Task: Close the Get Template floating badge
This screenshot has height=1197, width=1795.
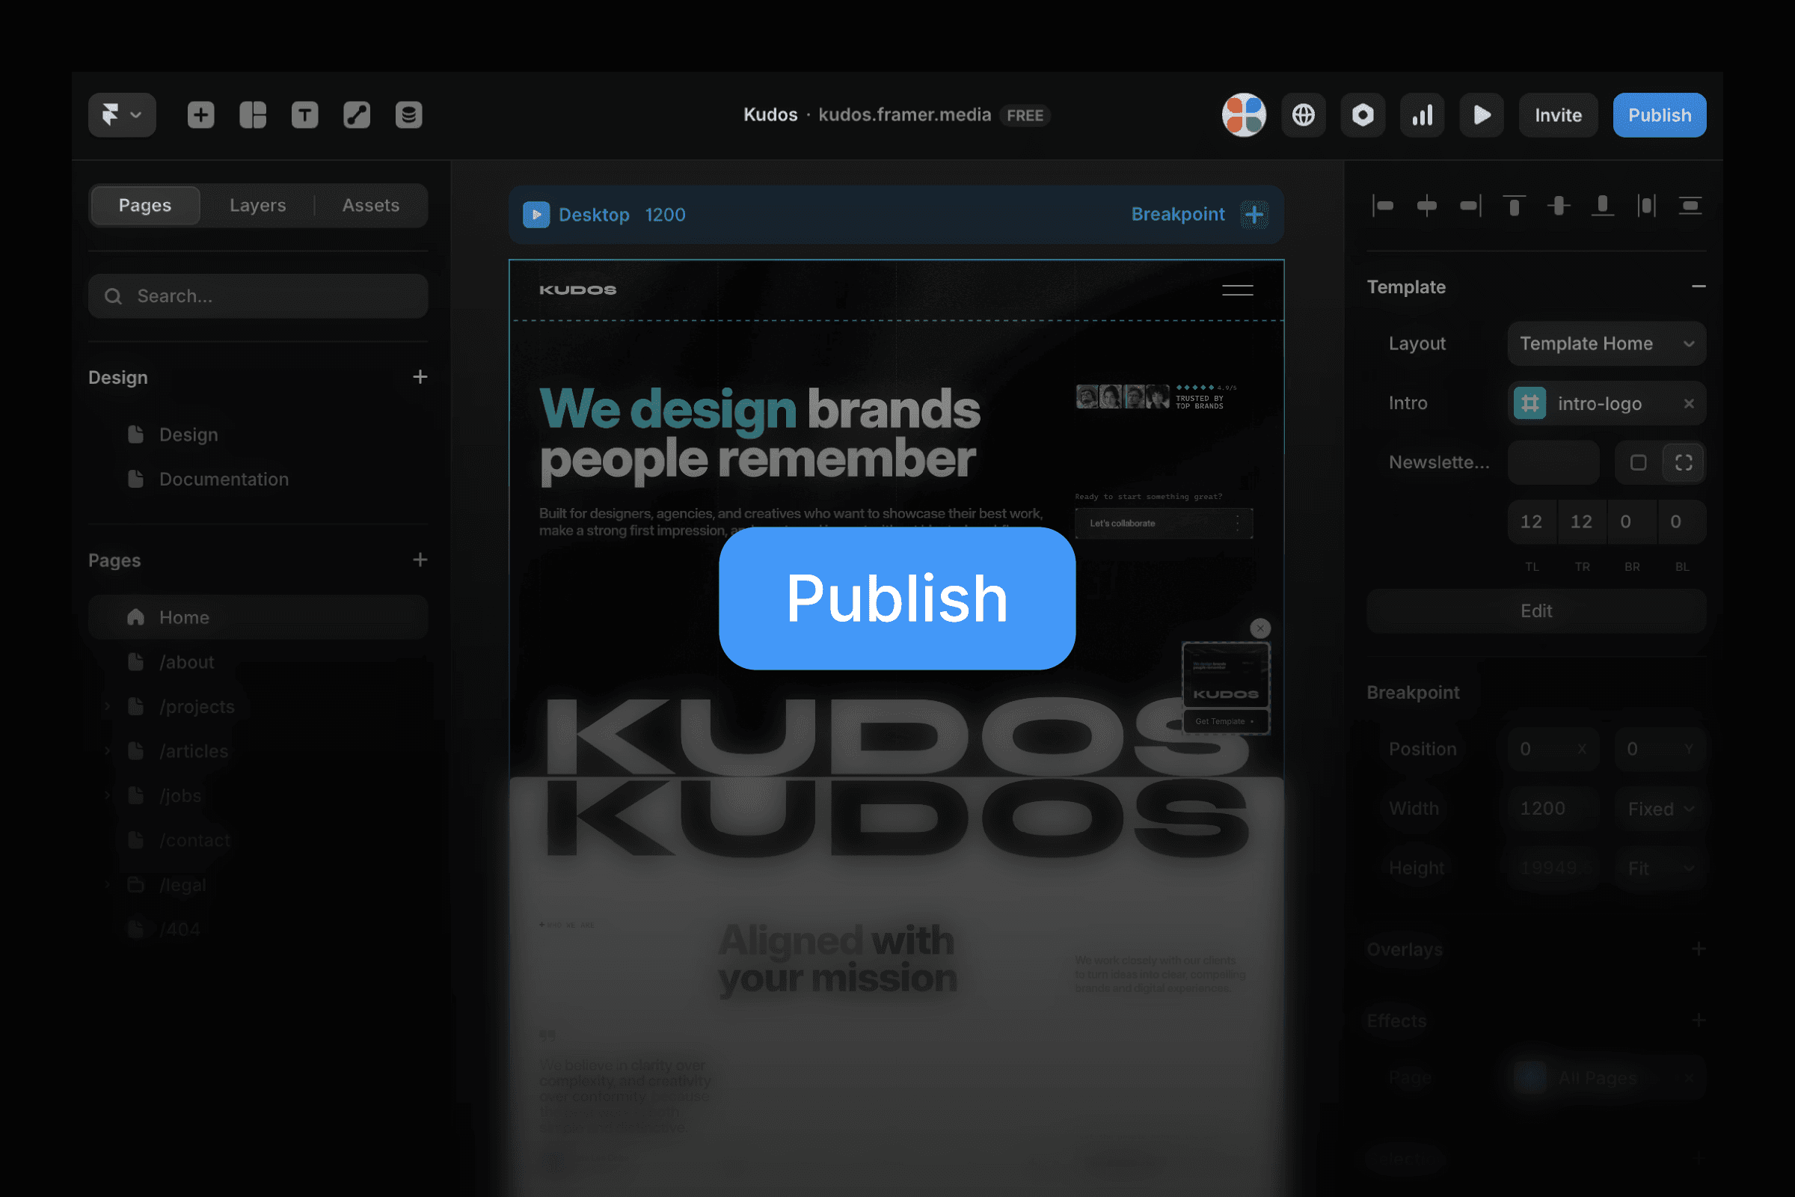Action: (x=1260, y=628)
